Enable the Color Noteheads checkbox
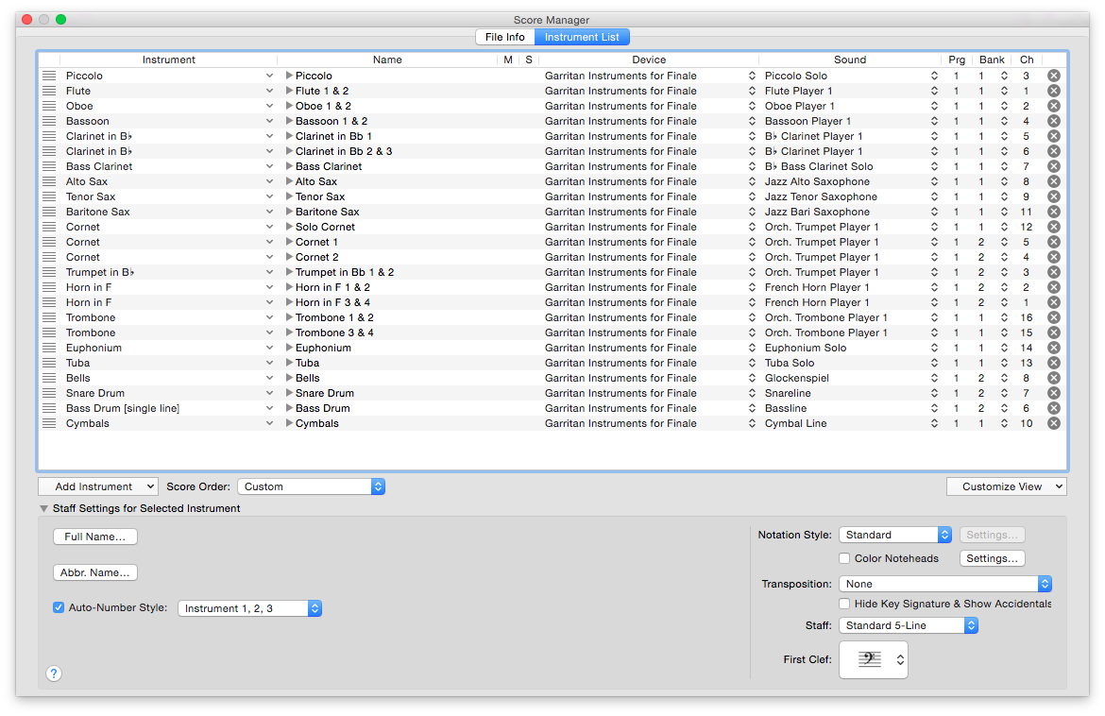The height and width of the screenshot is (716, 1105). (x=844, y=558)
